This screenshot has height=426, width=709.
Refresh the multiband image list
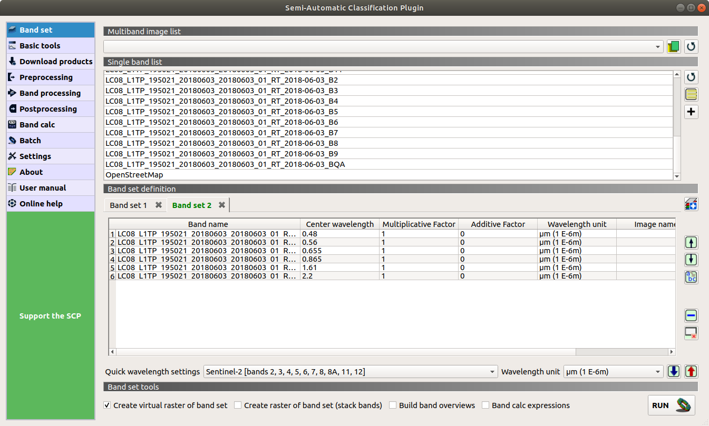click(x=691, y=46)
